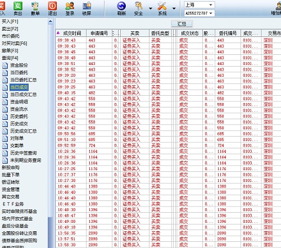281x248 pixels.
Task: Click the document icon beside 历史成交汇总
Action: coord(5,131)
